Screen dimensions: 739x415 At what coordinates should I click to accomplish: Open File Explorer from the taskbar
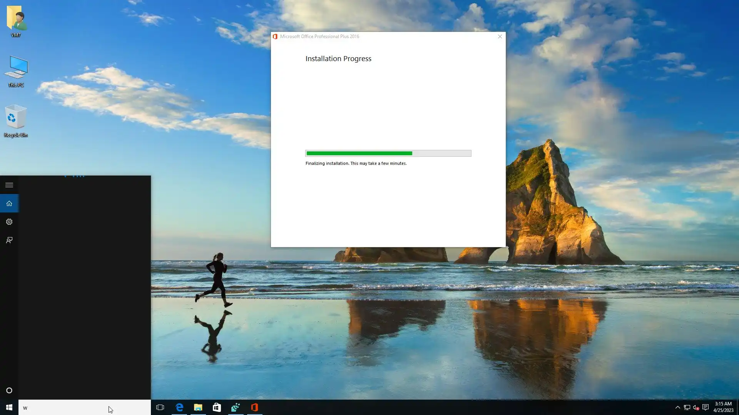click(198, 407)
